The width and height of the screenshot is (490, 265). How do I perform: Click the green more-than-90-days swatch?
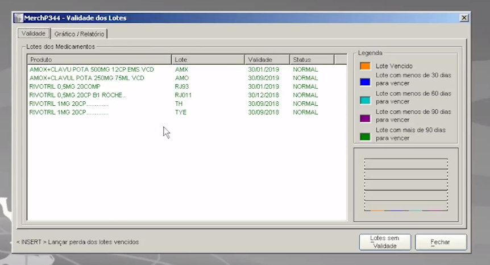[365, 136]
